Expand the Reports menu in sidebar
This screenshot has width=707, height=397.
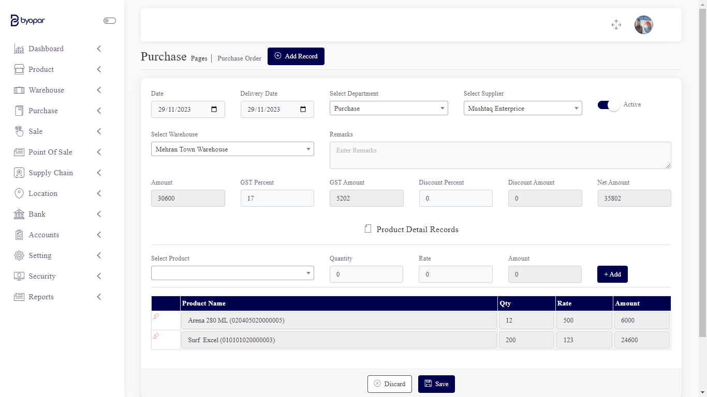[57, 297]
